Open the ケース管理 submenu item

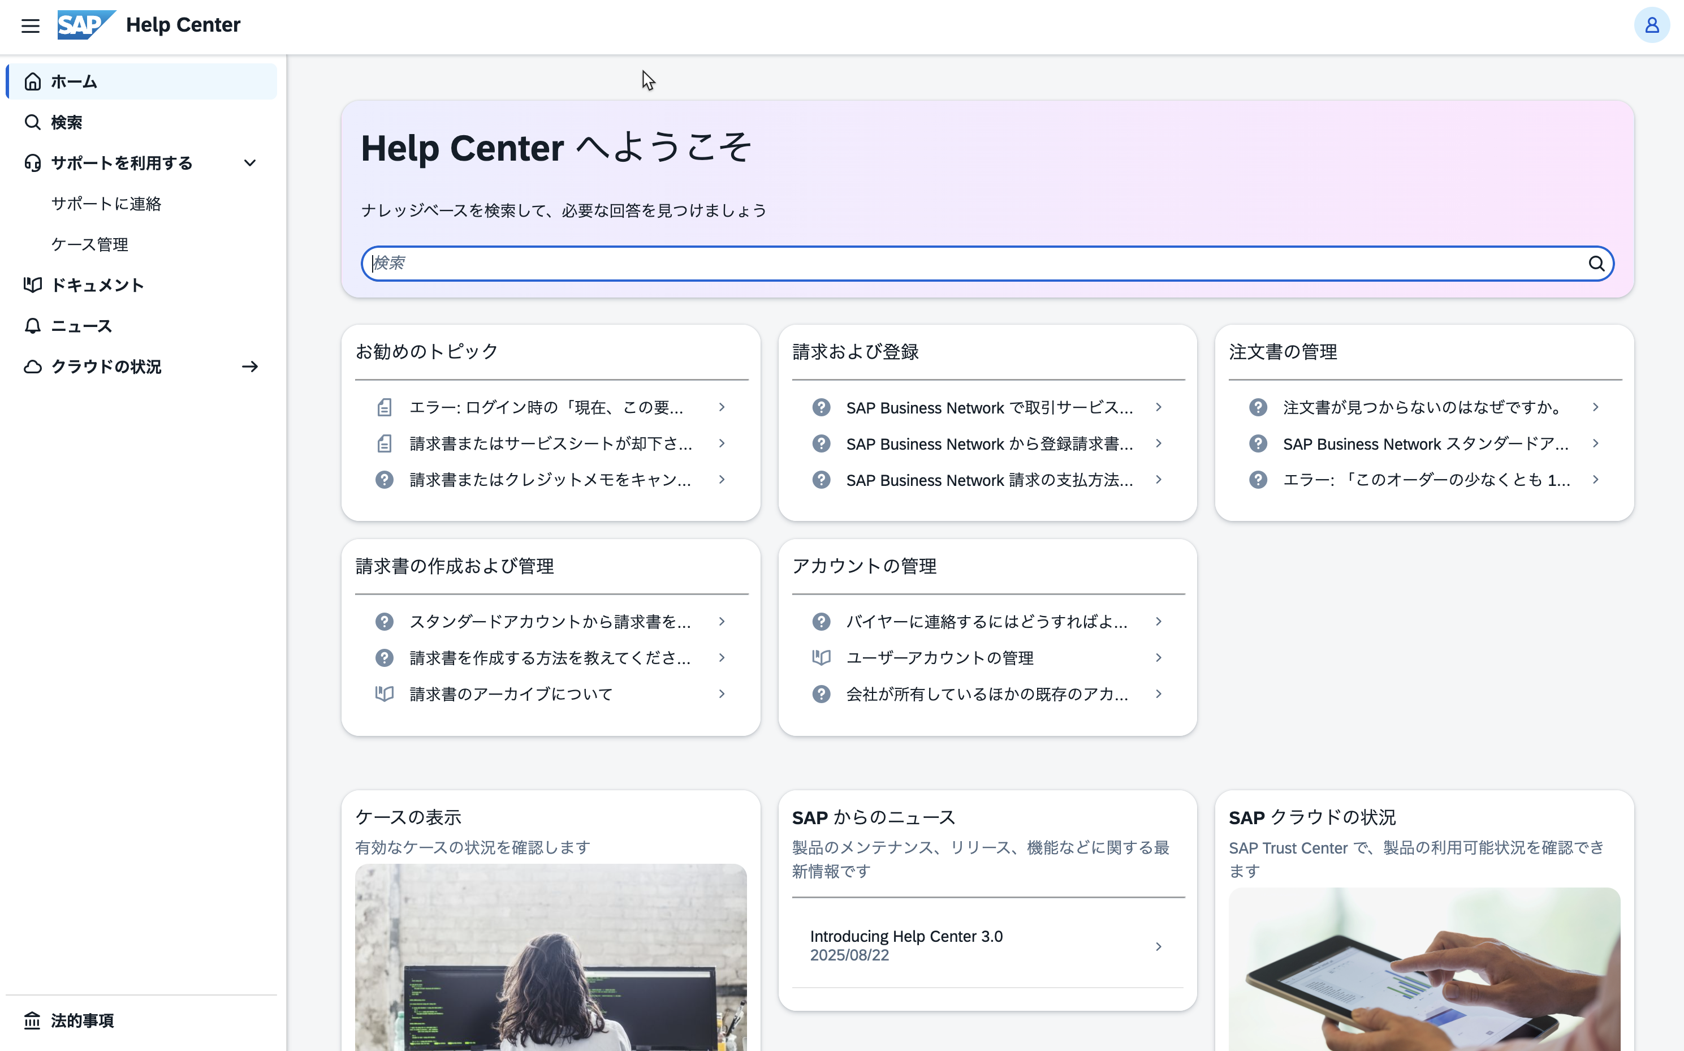coord(89,245)
